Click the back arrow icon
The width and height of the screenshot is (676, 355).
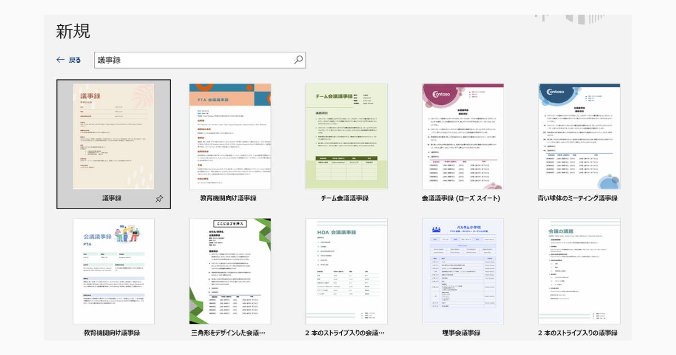[x=60, y=60]
